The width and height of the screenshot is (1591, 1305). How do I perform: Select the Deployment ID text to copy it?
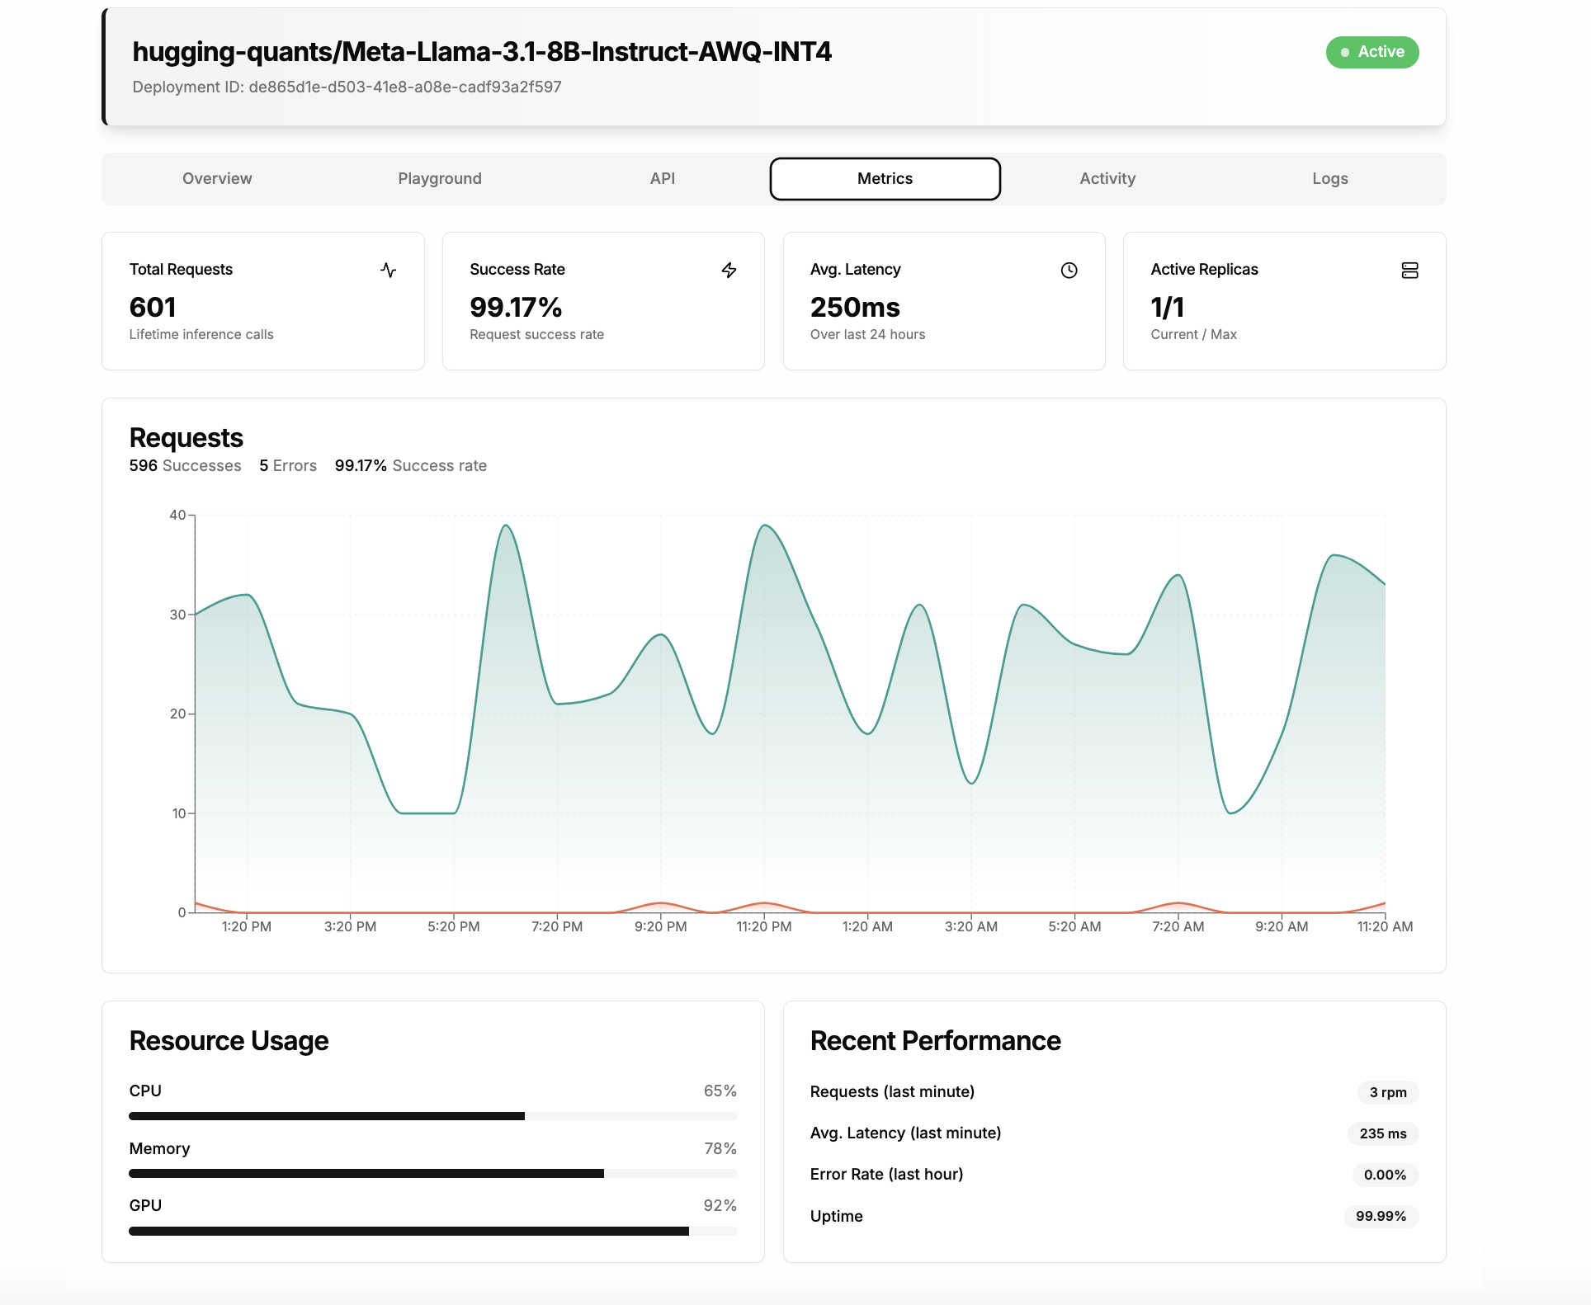(347, 86)
